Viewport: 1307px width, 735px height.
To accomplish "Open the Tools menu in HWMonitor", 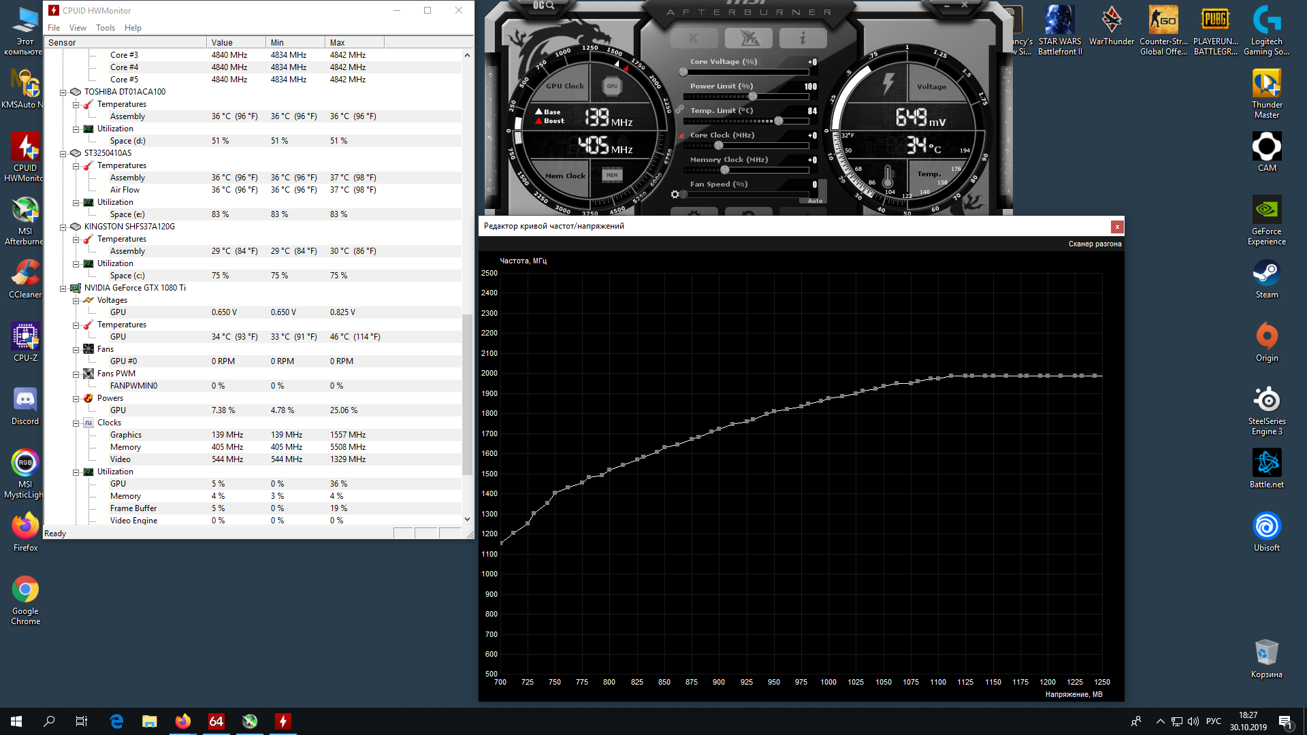I will point(105,28).
